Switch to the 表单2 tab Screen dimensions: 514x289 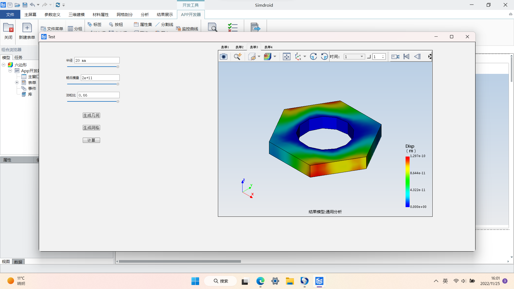[x=239, y=47]
